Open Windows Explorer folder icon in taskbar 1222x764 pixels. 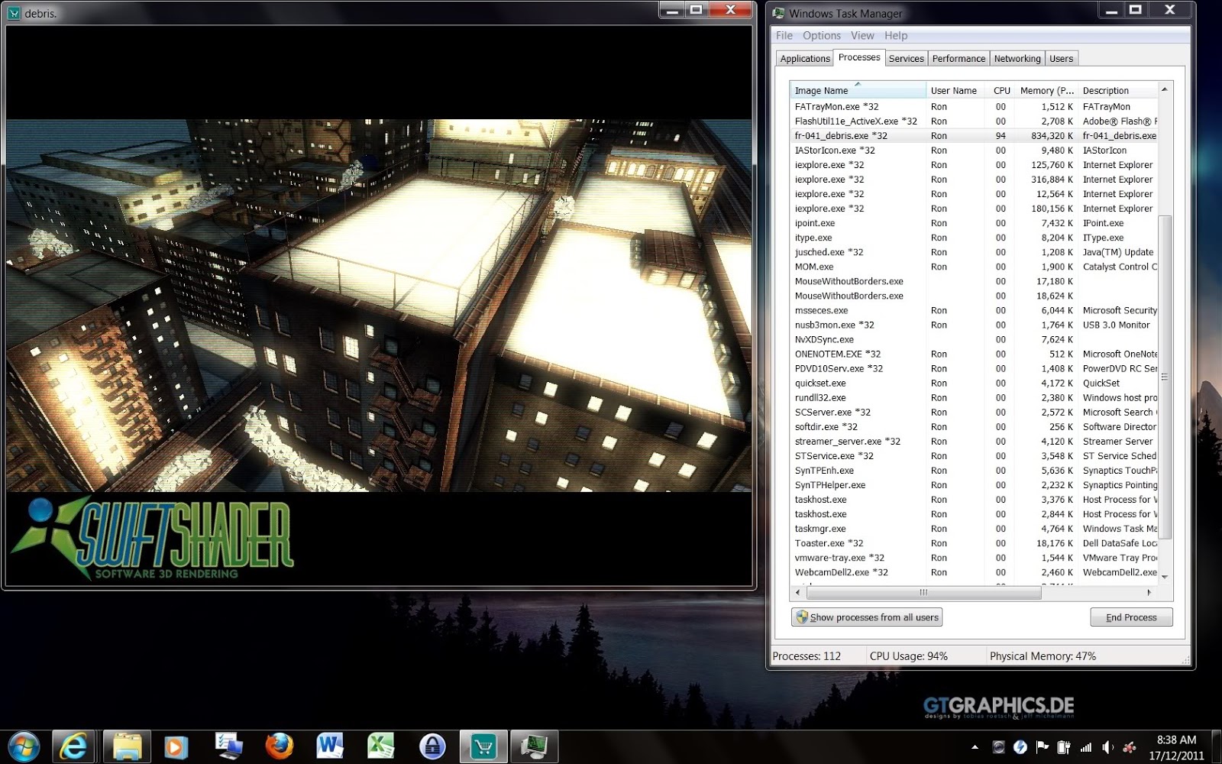pos(126,746)
